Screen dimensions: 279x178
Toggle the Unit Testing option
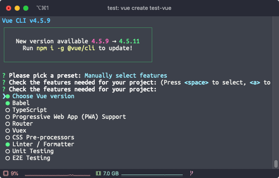(8, 151)
